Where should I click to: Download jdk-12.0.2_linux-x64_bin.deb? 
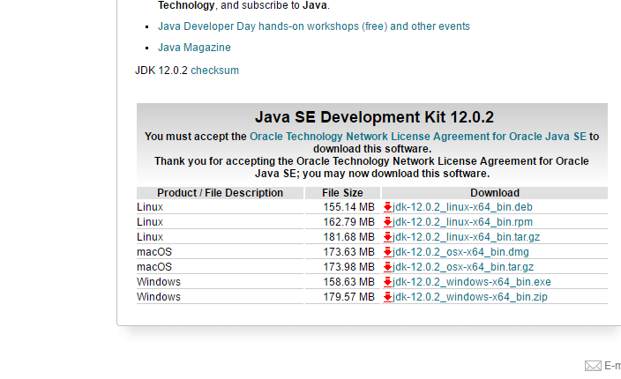(x=462, y=207)
